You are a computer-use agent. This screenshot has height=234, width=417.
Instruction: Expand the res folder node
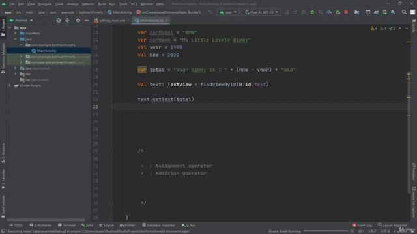16,74
